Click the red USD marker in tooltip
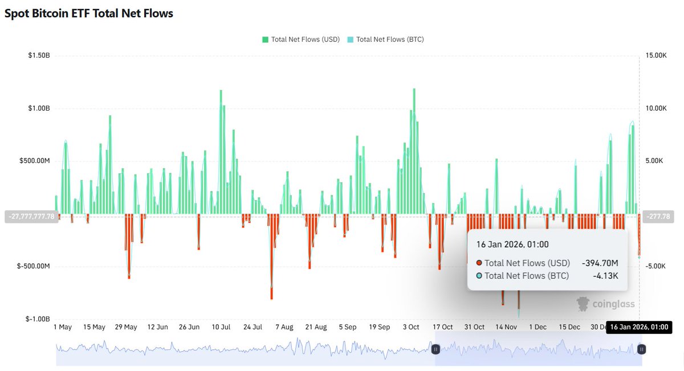Viewport: 684px width, 371px height. [479, 263]
